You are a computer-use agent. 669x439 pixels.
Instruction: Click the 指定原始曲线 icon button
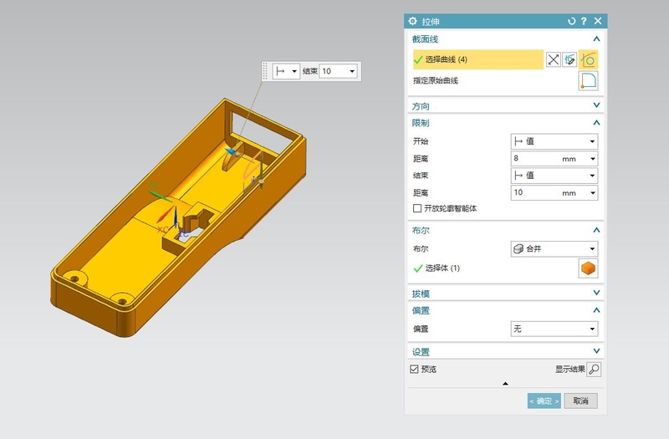590,81
